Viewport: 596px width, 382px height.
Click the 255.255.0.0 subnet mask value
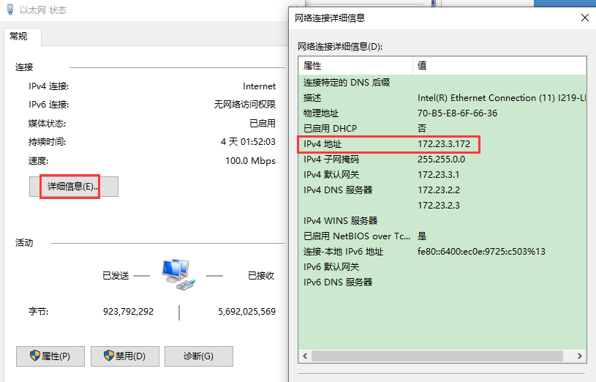(441, 160)
